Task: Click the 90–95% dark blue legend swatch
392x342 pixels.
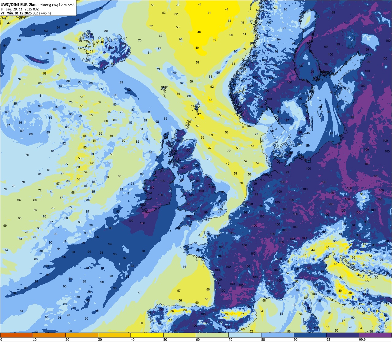Action: point(310,335)
